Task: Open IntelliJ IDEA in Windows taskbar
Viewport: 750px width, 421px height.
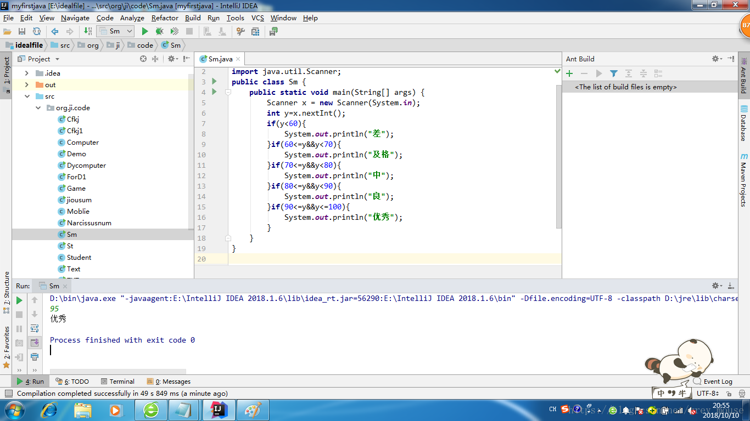Action: 219,409
